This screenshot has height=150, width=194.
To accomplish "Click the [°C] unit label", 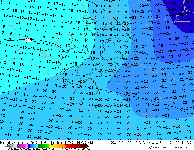I will [71, 143].
